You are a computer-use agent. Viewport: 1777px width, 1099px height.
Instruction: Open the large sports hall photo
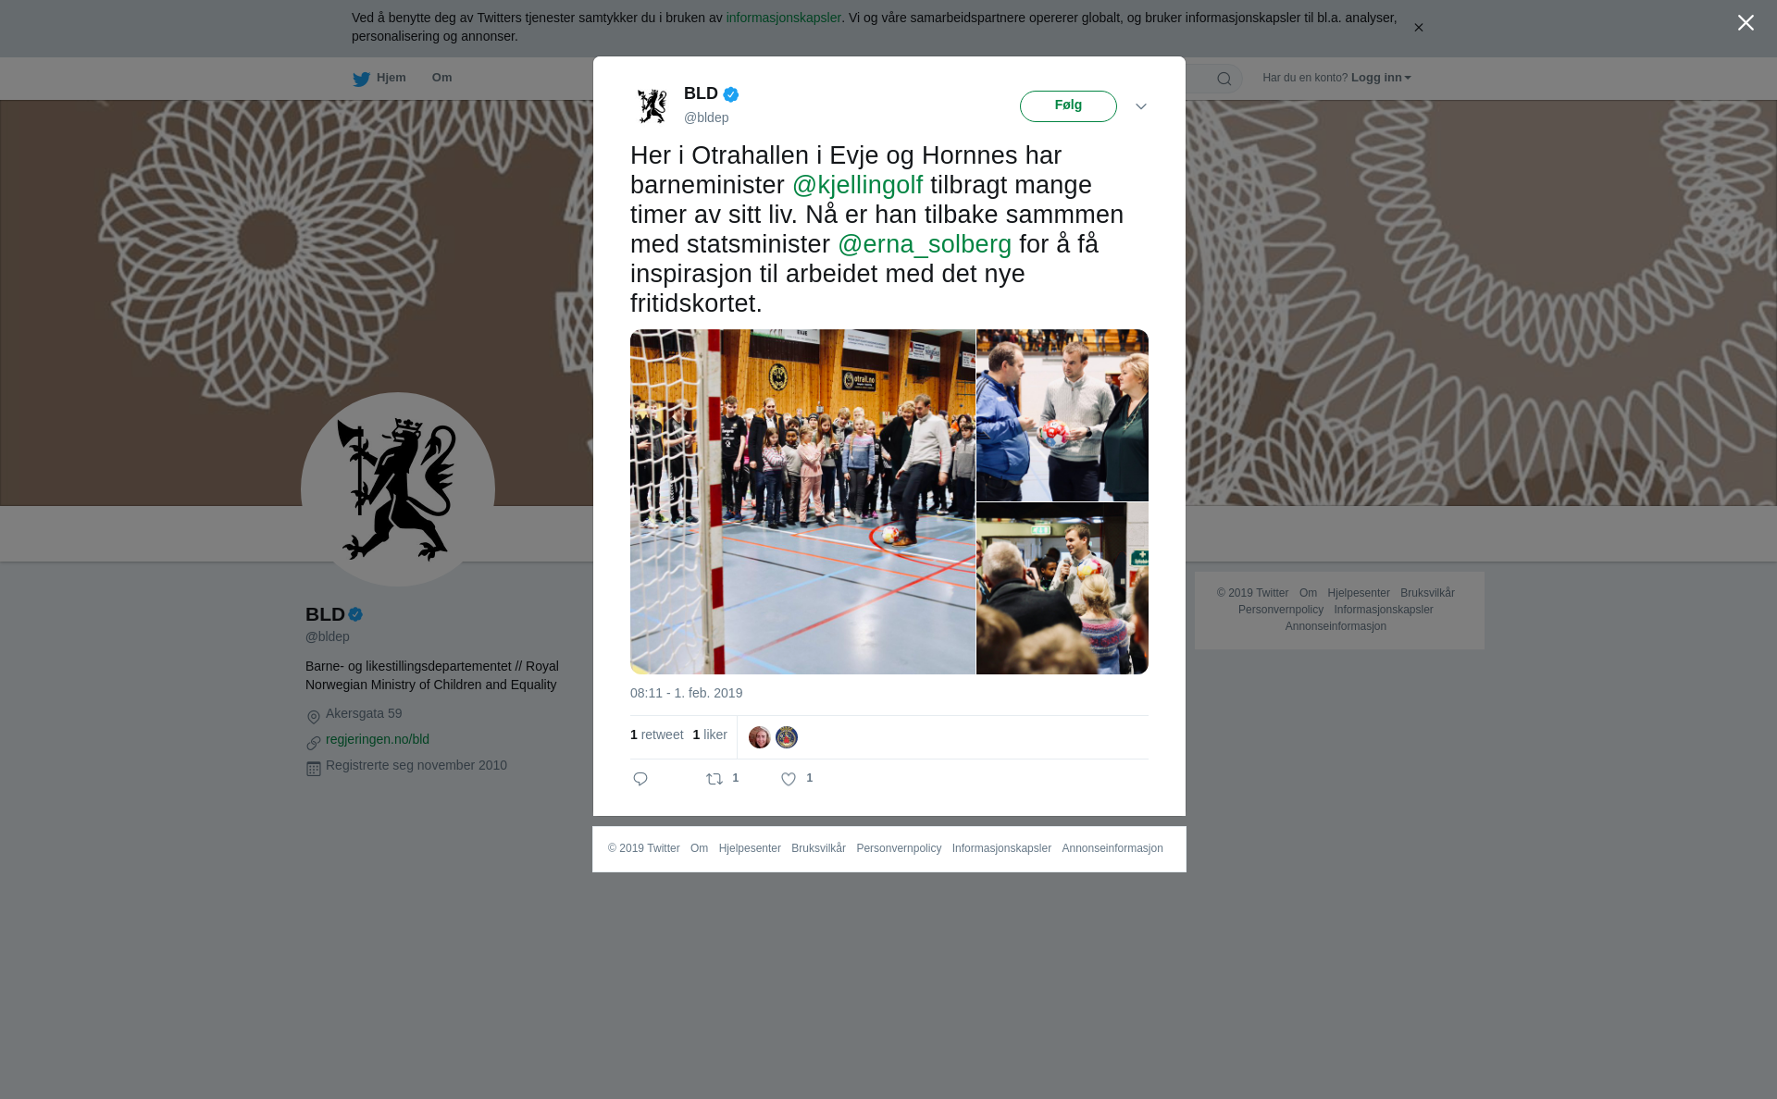click(x=802, y=501)
